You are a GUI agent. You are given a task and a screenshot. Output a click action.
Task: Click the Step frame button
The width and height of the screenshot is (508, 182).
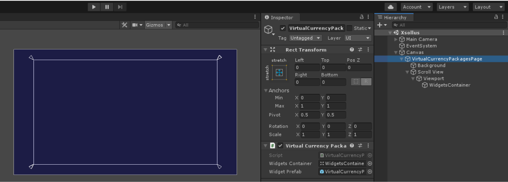click(x=120, y=7)
